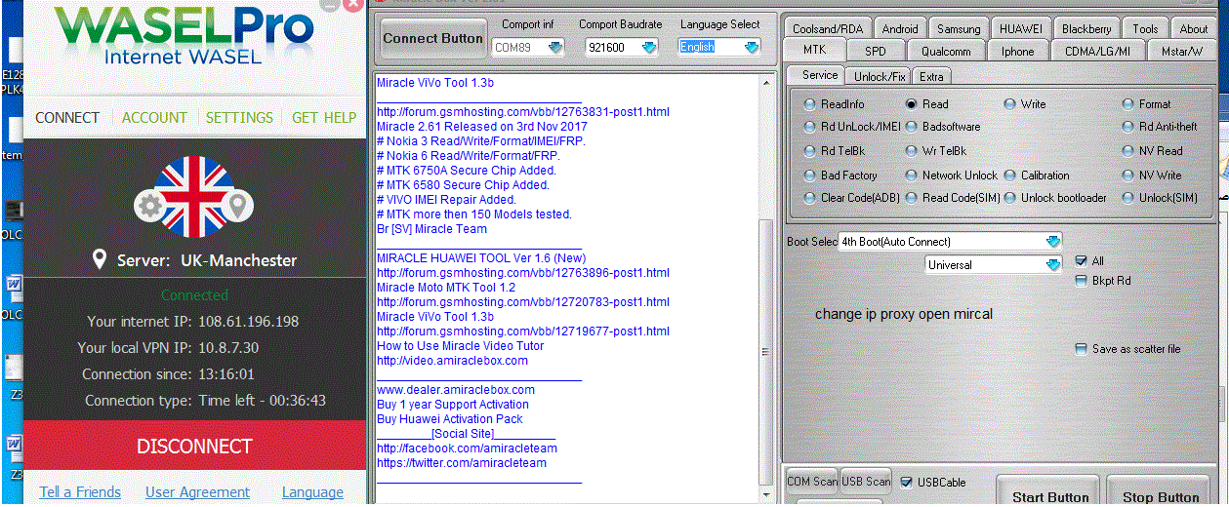The height and width of the screenshot is (507, 1229).
Task: Expand the Boot Select 4th Boot dropdown
Action: tap(1052, 241)
